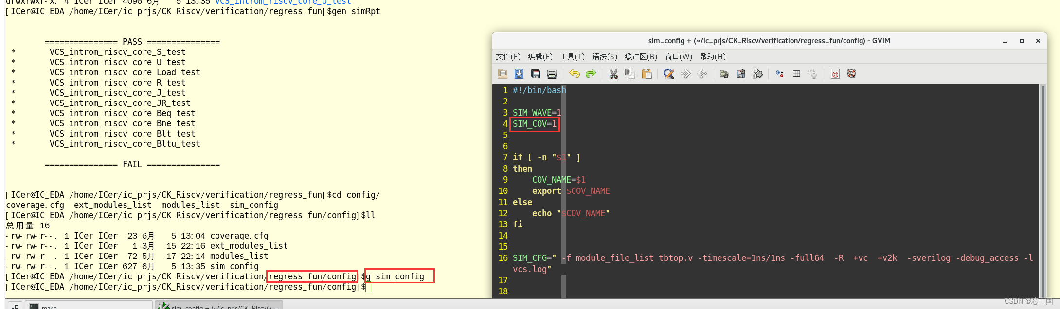The height and width of the screenshot is (309, 1060).
Task: Click VCS_introm_riscv_core_JR_test in terminal
Action: coord(120,103)
